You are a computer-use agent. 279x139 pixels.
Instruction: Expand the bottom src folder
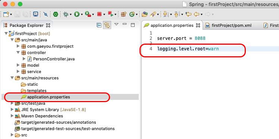coord(12,135)
